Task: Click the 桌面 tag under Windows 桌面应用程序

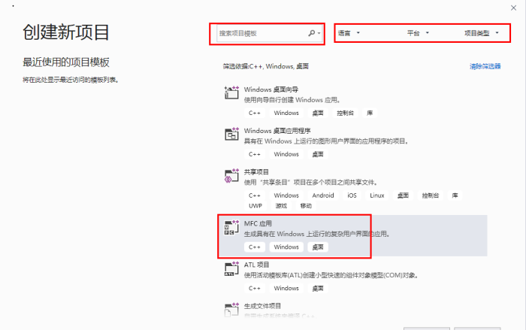Action: (x=318, y=154)
